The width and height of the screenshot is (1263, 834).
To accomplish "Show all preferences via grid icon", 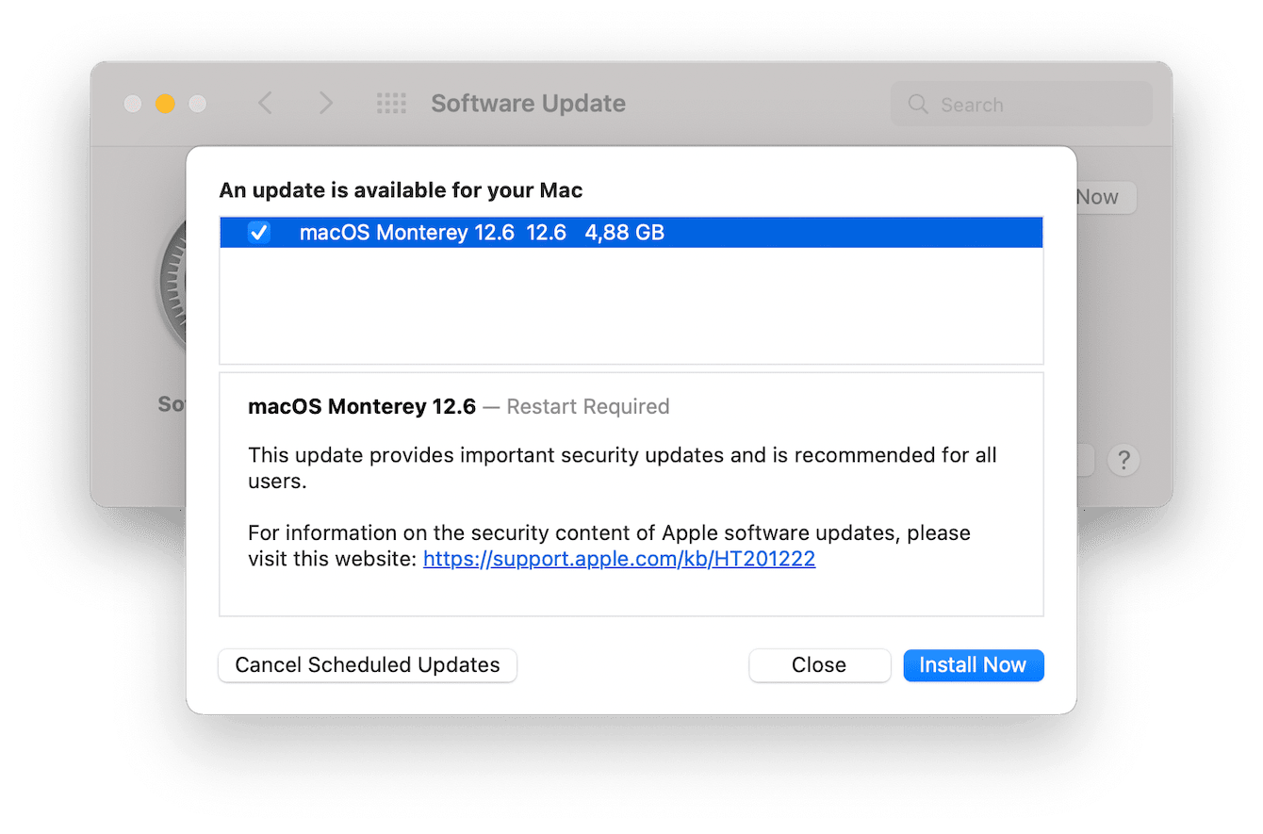I will (391, 104).
